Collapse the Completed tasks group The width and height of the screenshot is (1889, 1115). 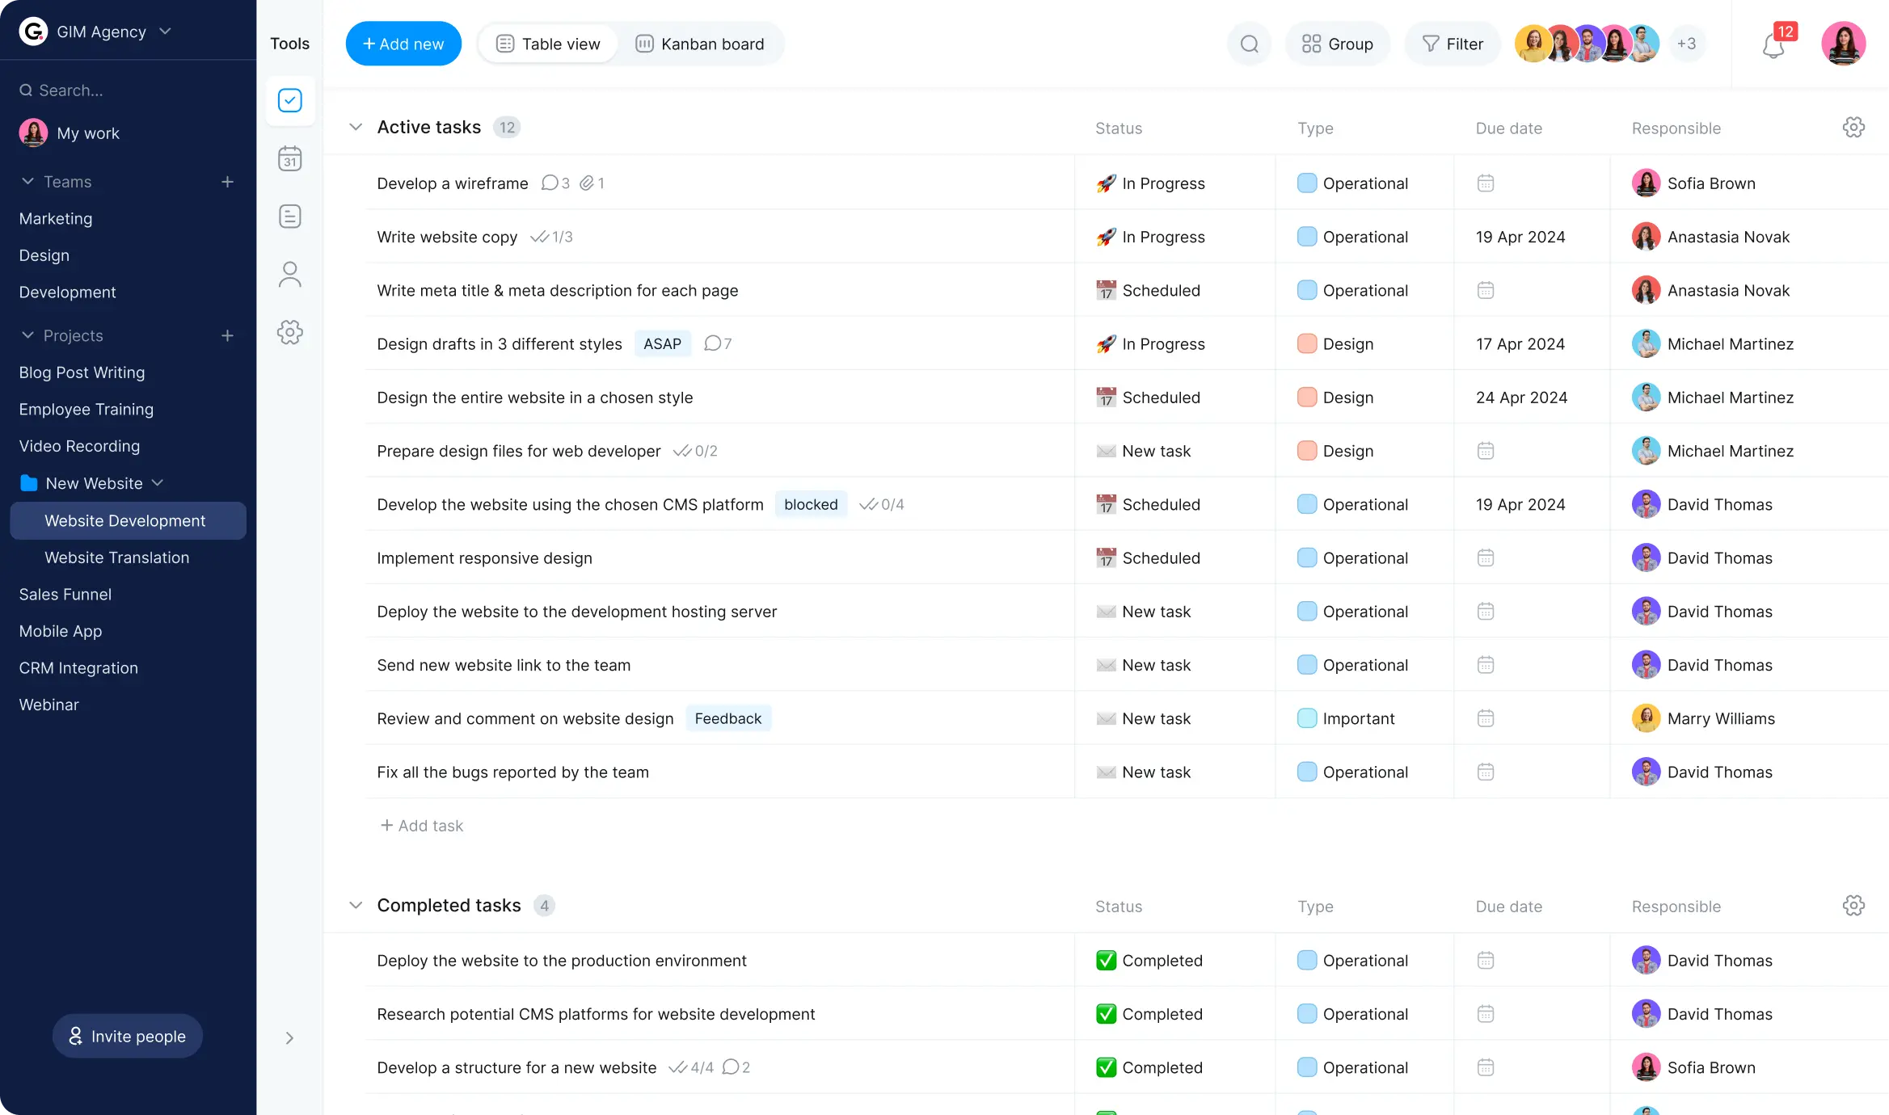356,905
